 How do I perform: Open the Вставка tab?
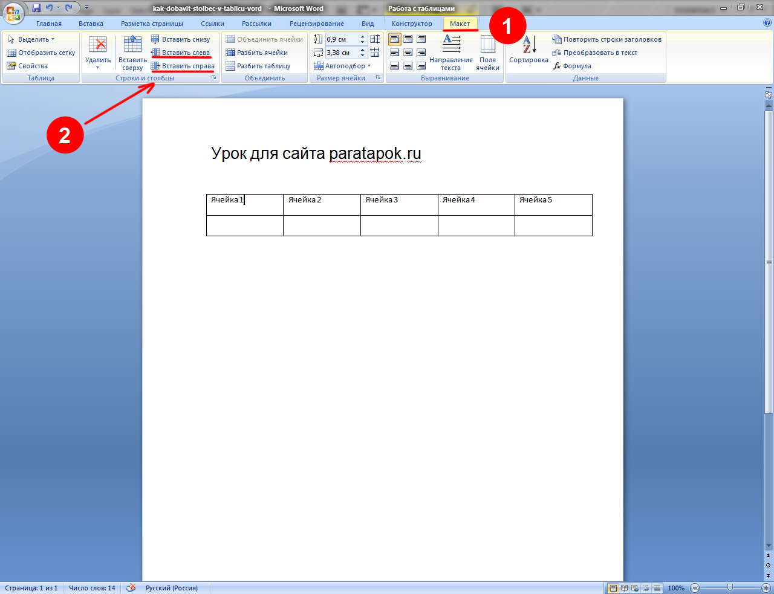[91, 24]
